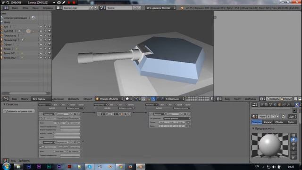Open the material browse sphere icon
This screenshot has height=170, width=302.
point(254,117)
